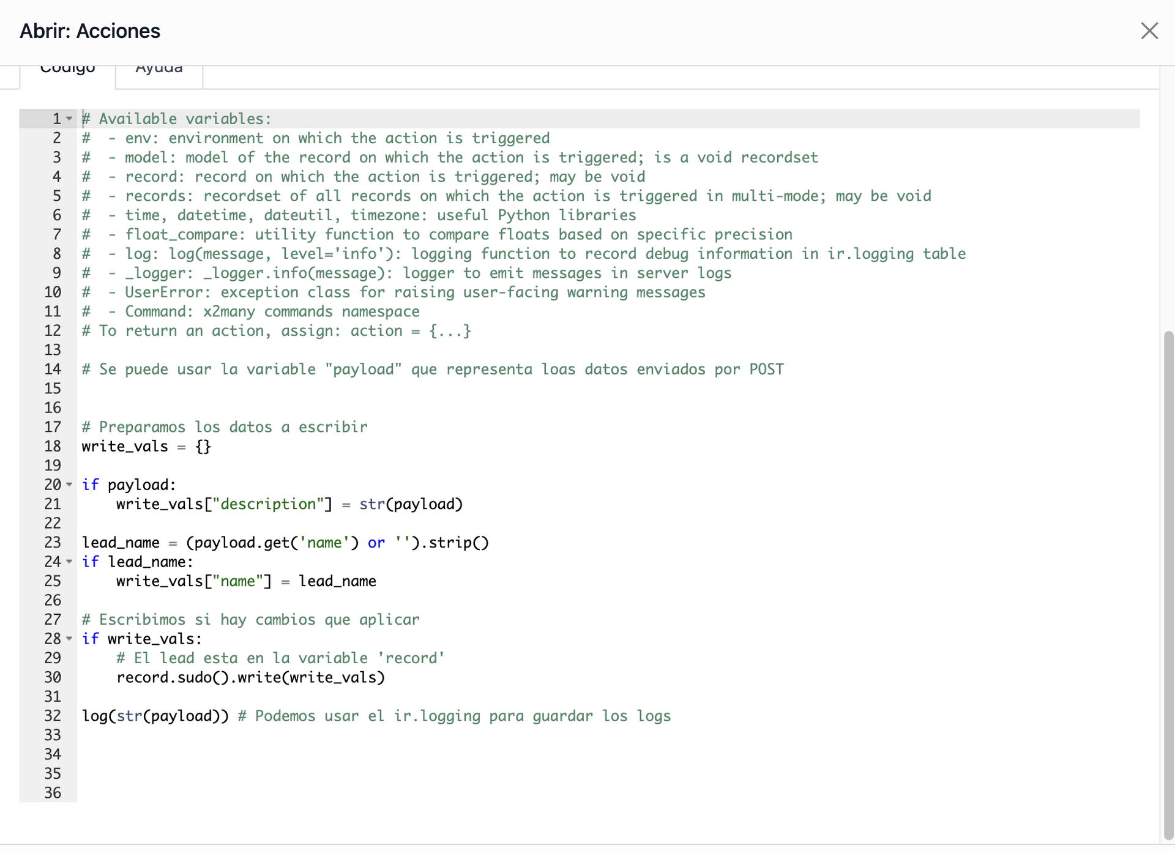Click the 'record.sudo().write(write_vals)' code line
1175x851 pixels.
[250, 677]
